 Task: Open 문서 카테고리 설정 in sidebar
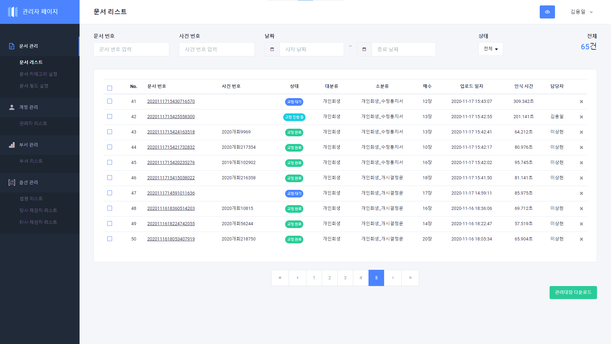point(39,74)
